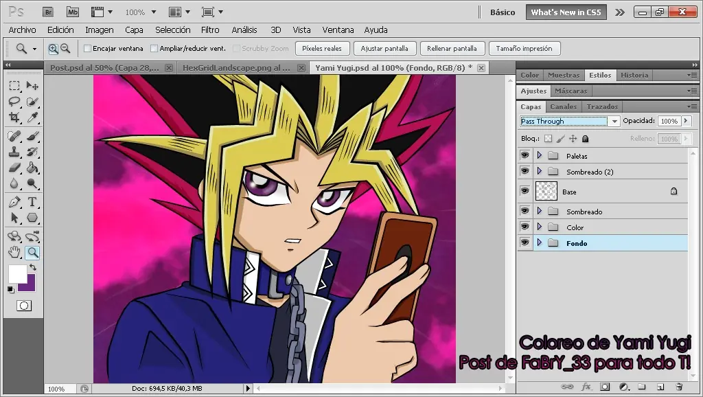Select the Lasso tool
Viewport: 703px width, 397px height.
click(x=14, y=102)
